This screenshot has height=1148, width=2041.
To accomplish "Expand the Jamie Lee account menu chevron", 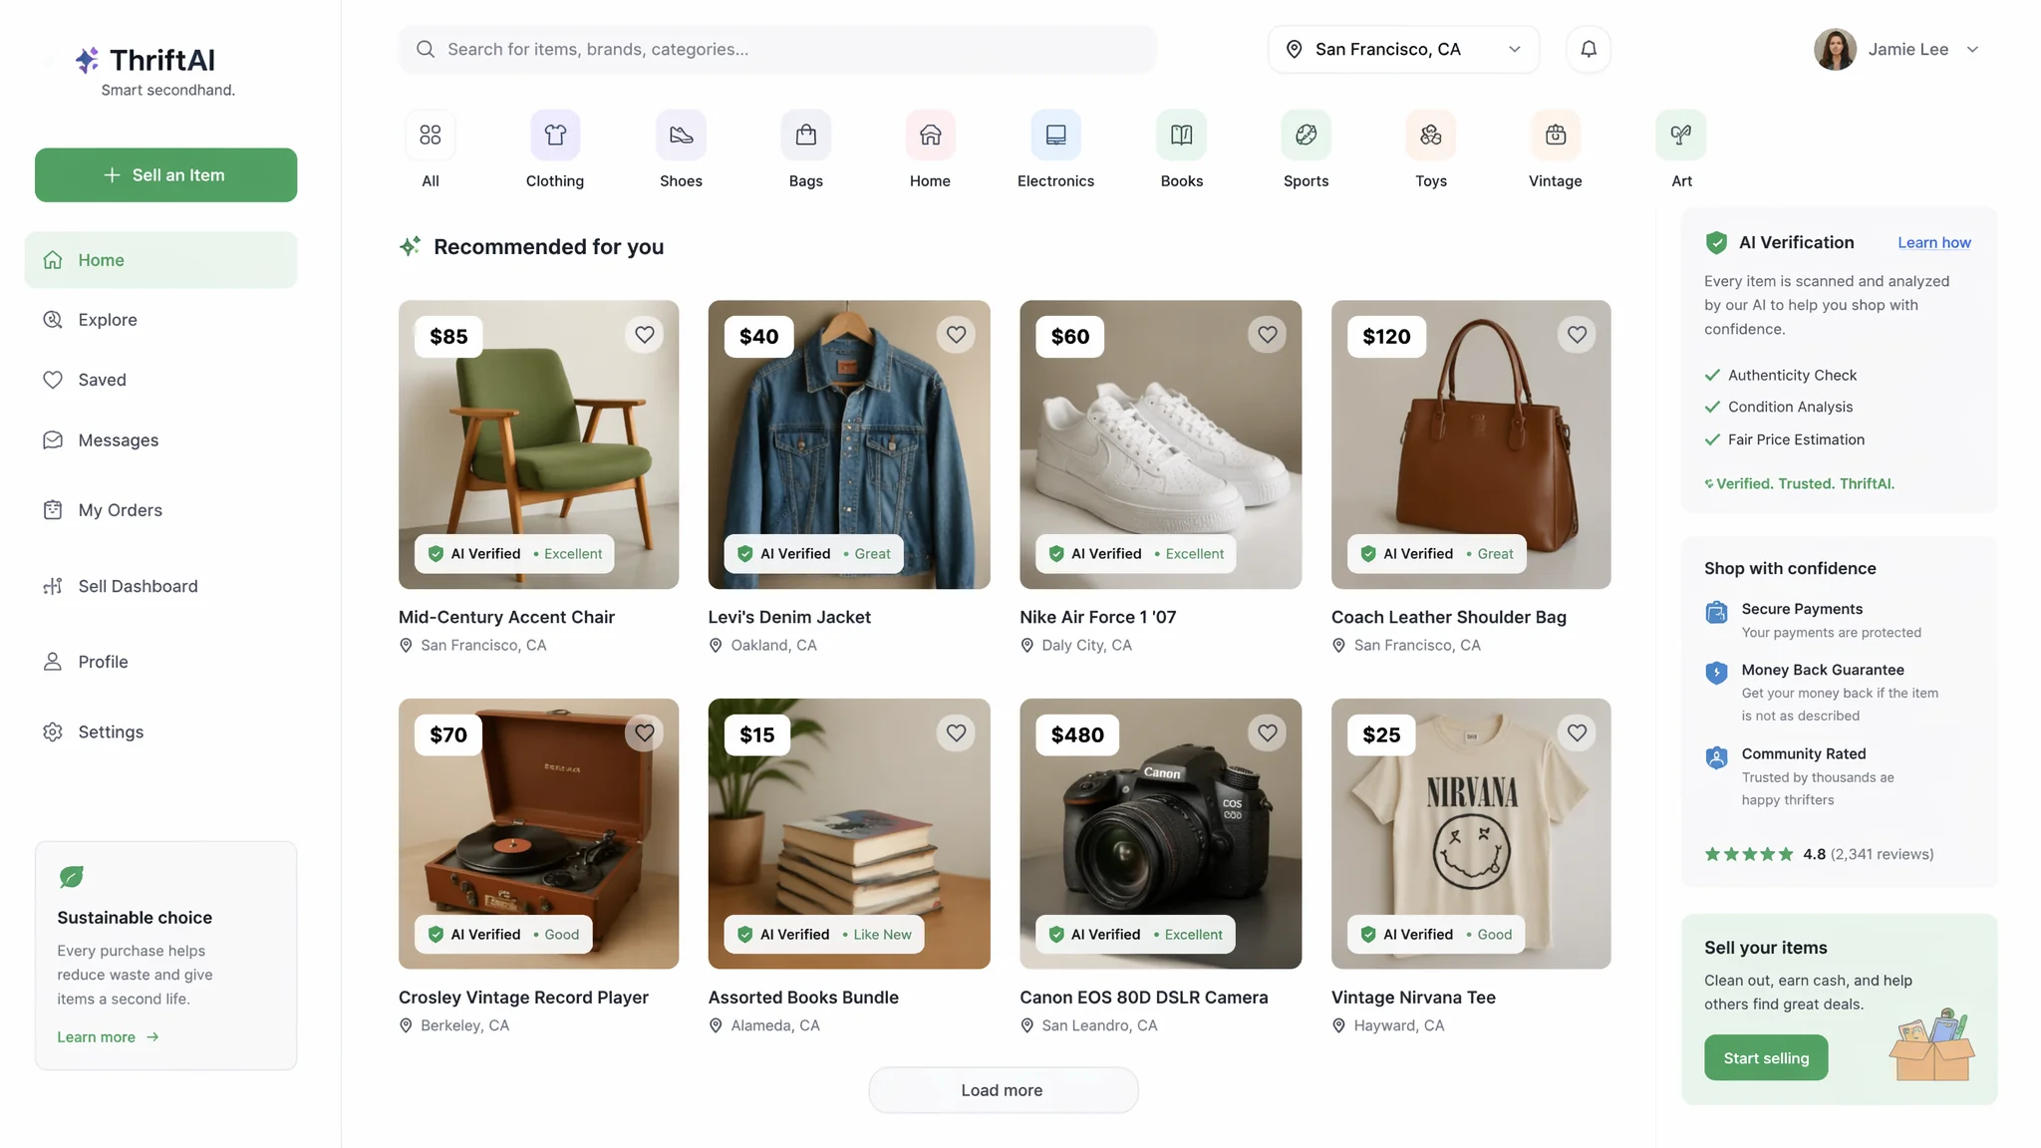I will pyautogui.click(x=1972, y=49).
